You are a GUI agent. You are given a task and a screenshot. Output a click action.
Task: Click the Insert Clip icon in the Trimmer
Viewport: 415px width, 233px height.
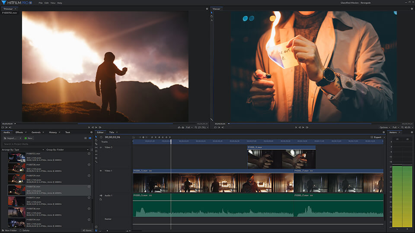(x=179, y=127)
